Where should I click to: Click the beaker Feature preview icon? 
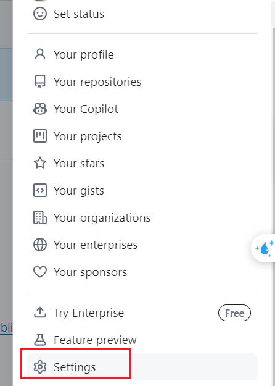click(x=40, y=340)
